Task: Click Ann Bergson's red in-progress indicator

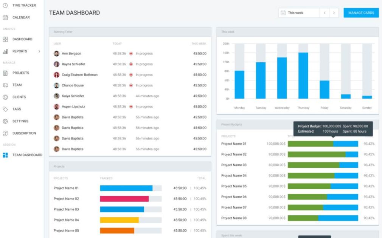Action: coord(131,54)
